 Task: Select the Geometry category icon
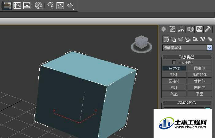pyautogui.click(x=166, y=40)
